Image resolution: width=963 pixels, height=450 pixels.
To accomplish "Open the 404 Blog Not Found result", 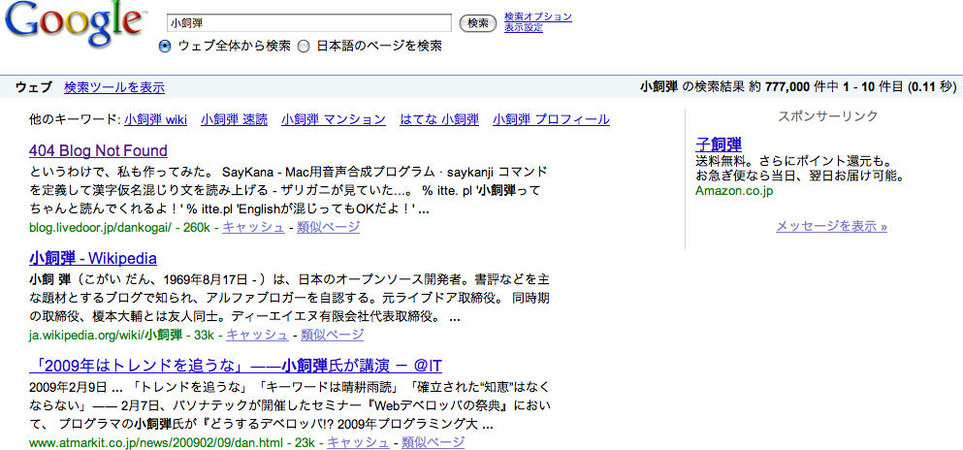I will (98, 151).
